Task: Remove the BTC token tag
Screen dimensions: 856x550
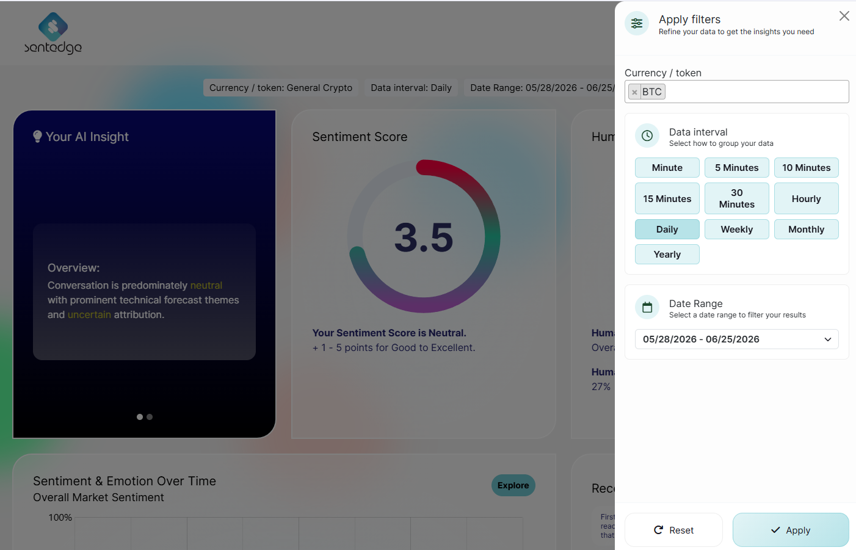Action: coord(634,92)
